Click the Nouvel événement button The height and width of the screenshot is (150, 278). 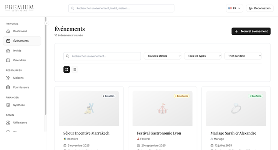[251, 31]
